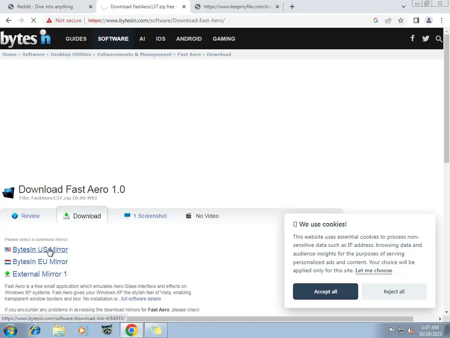
Task: Launch Internet Explorer from taskbar
Action: [x=35, y=330]
